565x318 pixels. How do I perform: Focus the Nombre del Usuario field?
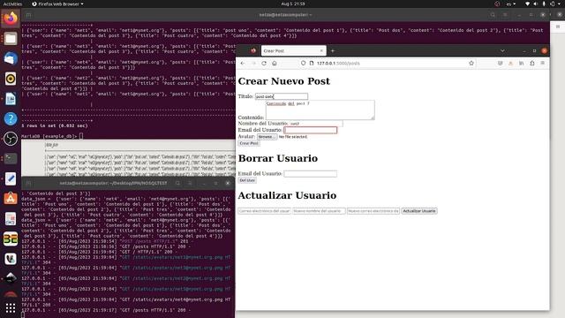pyautogui.click(x=316, y=124)
